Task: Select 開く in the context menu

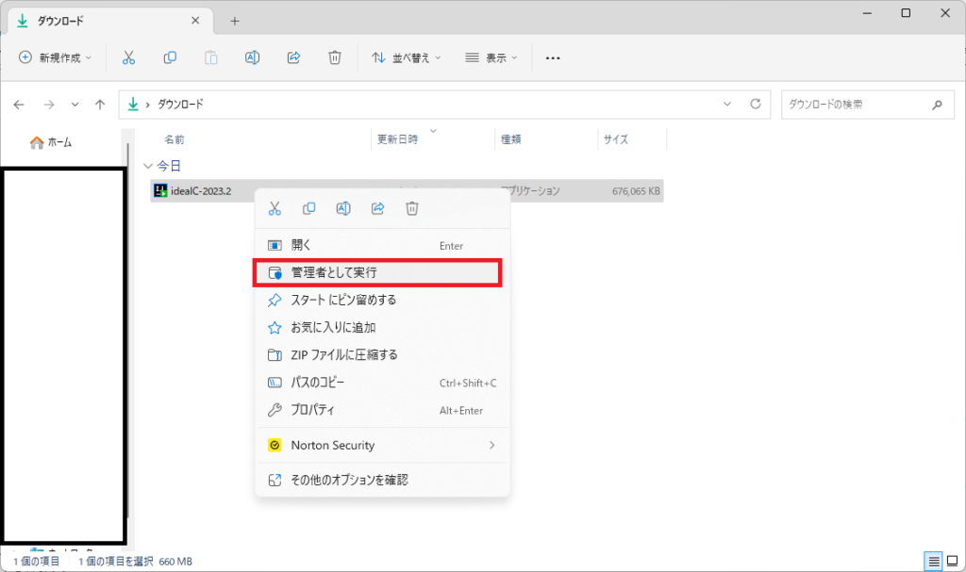Action: coord(382,245)
